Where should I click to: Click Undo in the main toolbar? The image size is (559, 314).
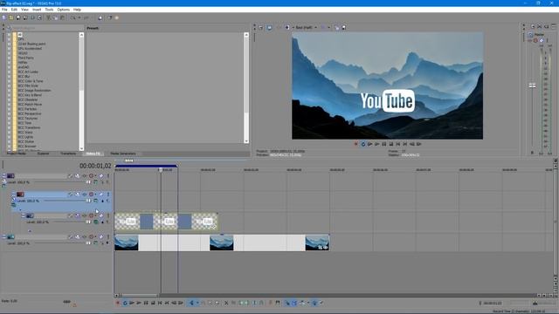point(73,17)
